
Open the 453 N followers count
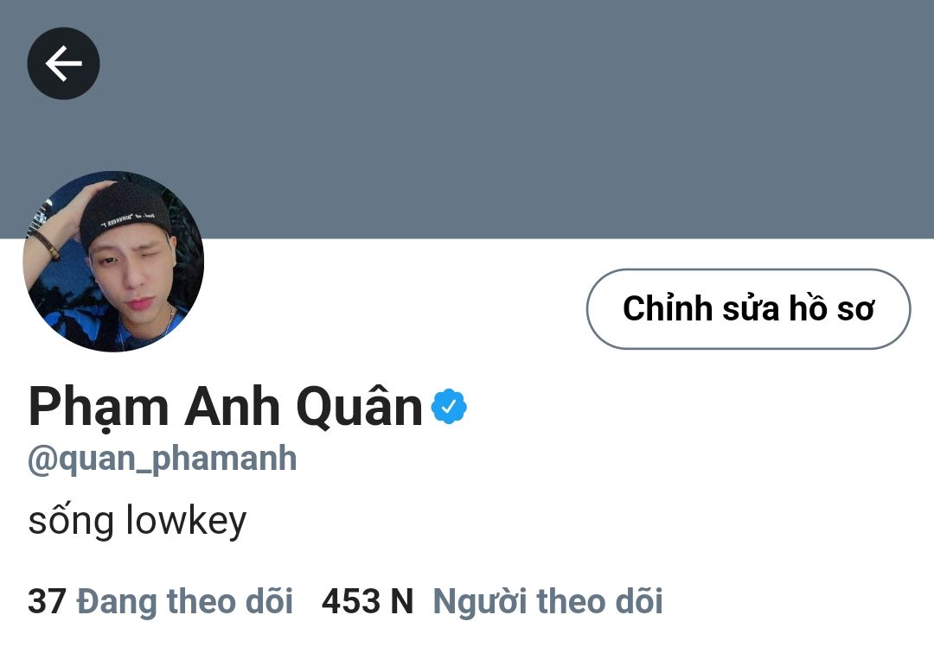pyautogui.click(x=367, y=601)
